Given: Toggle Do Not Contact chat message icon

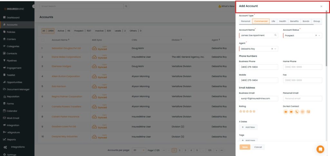Looking at the screenshot, I should click(291, 112).
